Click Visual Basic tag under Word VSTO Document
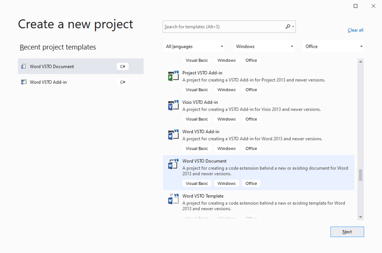382x253 pixels. coord(197,183)
